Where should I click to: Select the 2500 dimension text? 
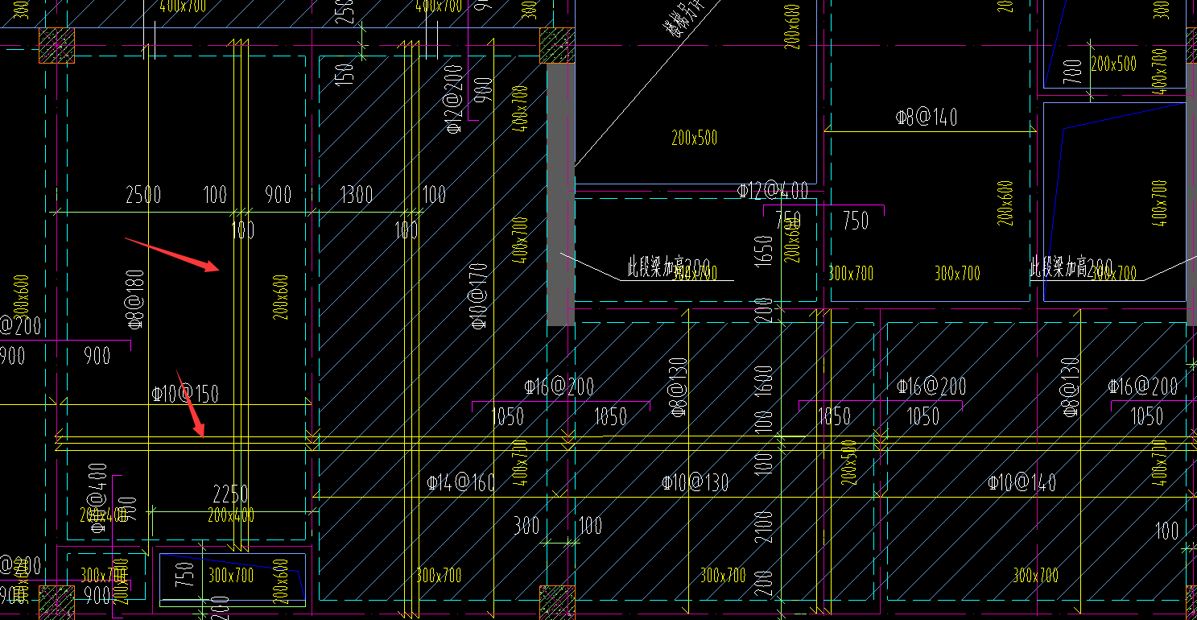pyautogui.click(x=143, y=195)
